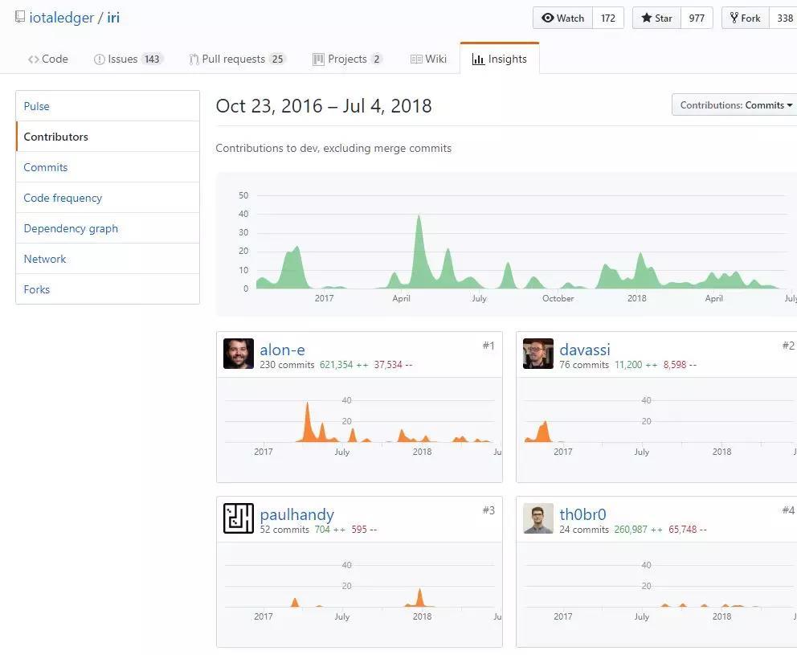Click davassi orange commit graph
This screenshot has width=797, height=655.
click(x=658, y=423)
